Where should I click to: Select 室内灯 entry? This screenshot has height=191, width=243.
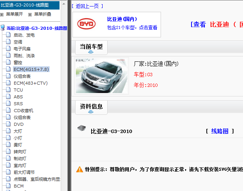tap(20, 165)
